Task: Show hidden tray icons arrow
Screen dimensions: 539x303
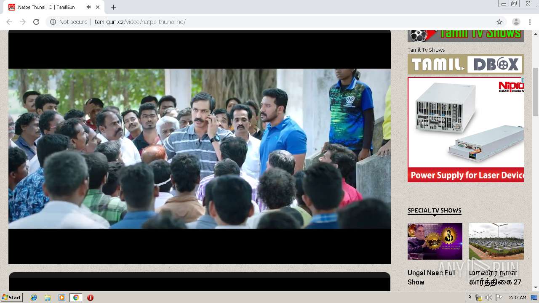Action: (x=470, y=298)
